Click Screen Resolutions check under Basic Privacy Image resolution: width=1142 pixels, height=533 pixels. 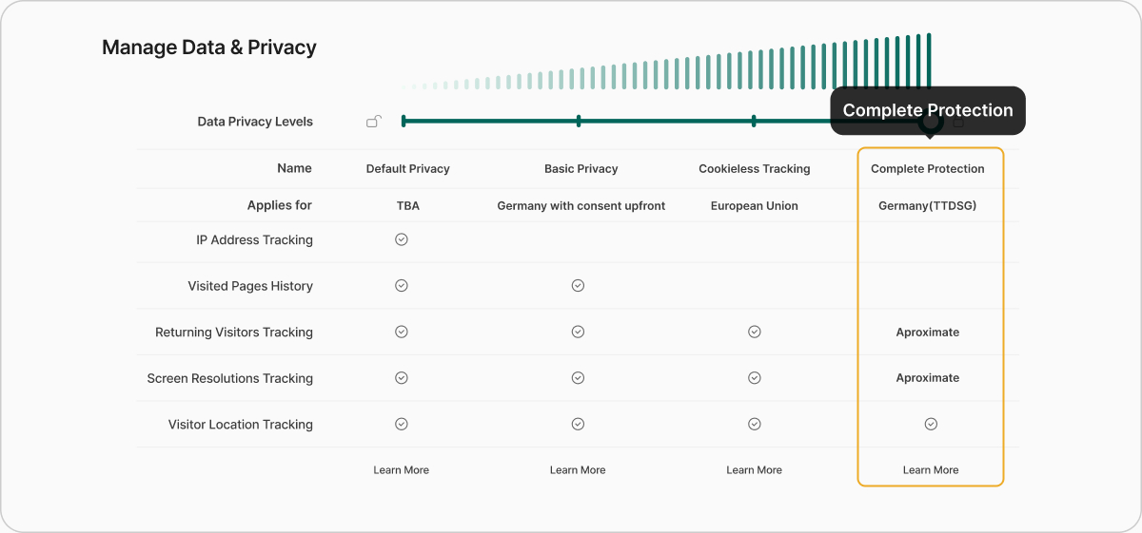coord(578,377)
